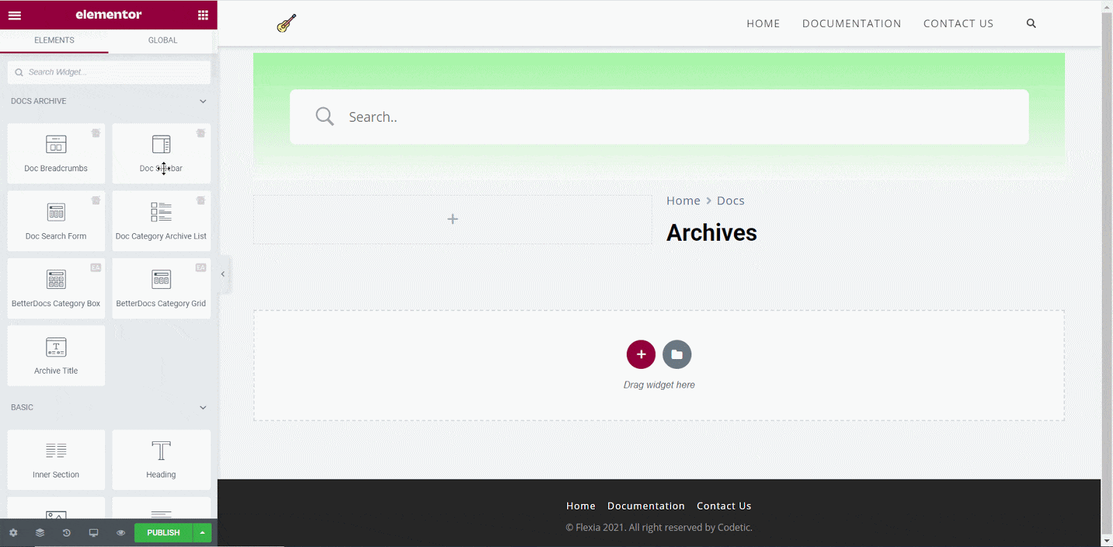Select the BetterDocs Category Box widget

coord(56,288)
